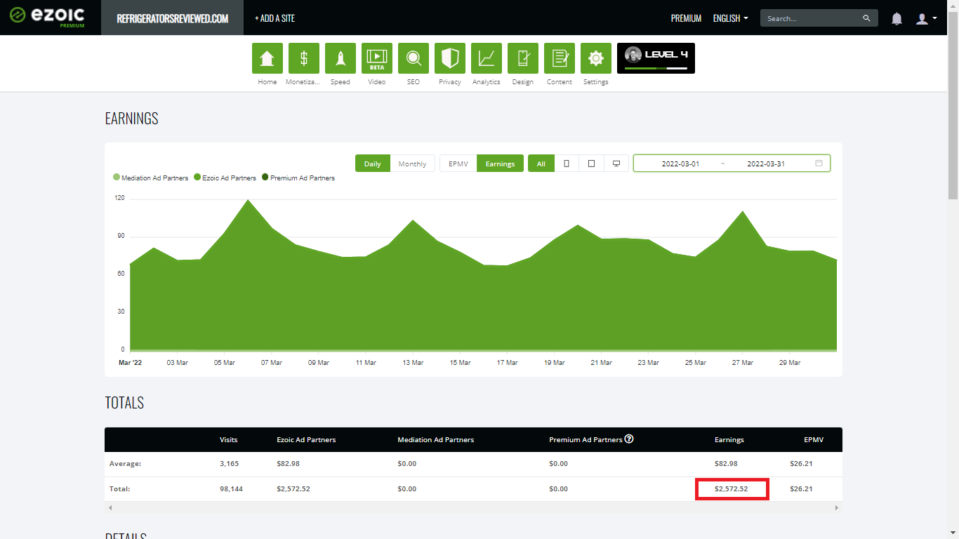Filter earnings by desktop device icon
The width and height of the screenshot is (959, 539).
pos(616,164)
